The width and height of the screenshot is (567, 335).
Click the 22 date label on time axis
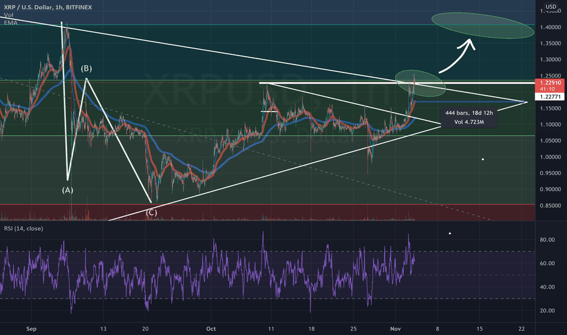point(521,329)
